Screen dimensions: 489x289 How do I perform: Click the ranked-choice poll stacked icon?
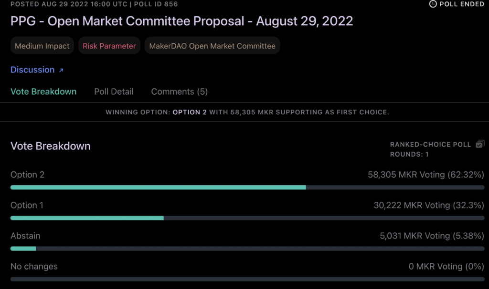480,144
